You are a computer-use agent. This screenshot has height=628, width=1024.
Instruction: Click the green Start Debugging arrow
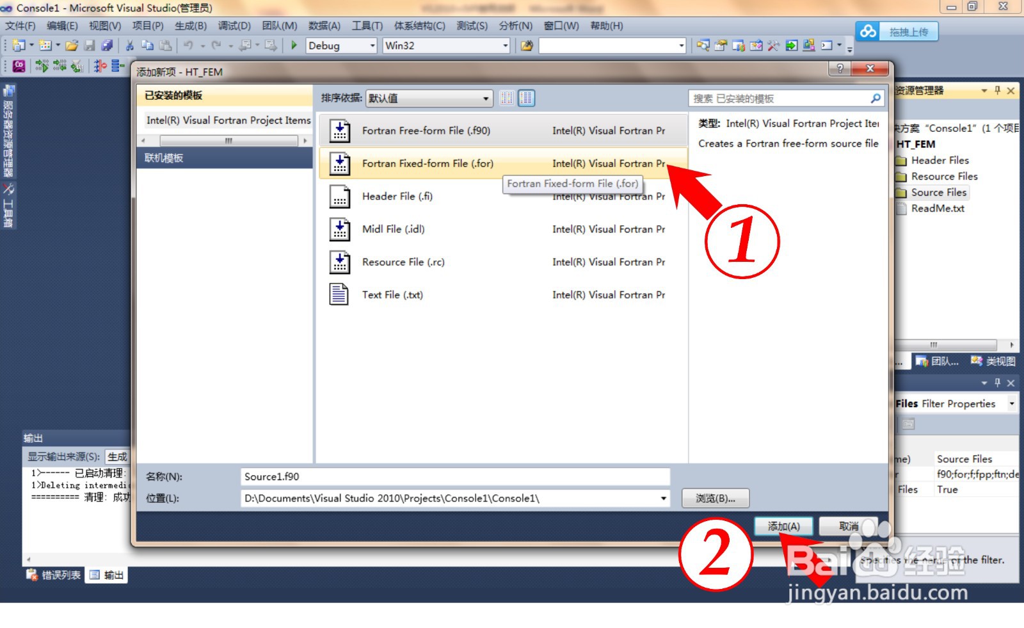[x=294, y=45]
